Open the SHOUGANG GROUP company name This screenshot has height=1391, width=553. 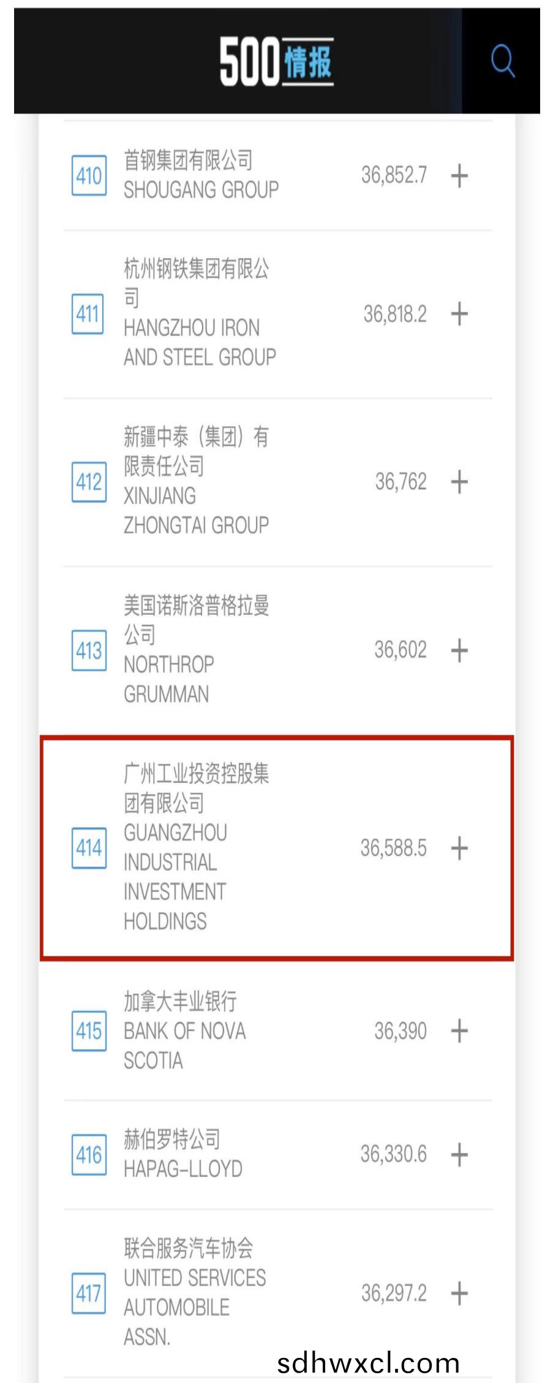pyautogui.click(x=201, y=190)
